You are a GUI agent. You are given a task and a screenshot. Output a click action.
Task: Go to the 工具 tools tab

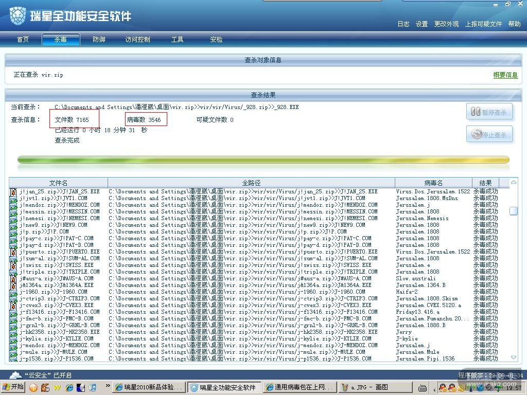tap(178, 39)
